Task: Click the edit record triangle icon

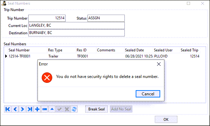Action: (52, 109)
